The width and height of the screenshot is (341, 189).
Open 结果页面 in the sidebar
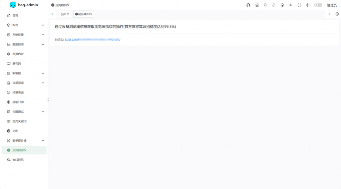pos(24,92)
